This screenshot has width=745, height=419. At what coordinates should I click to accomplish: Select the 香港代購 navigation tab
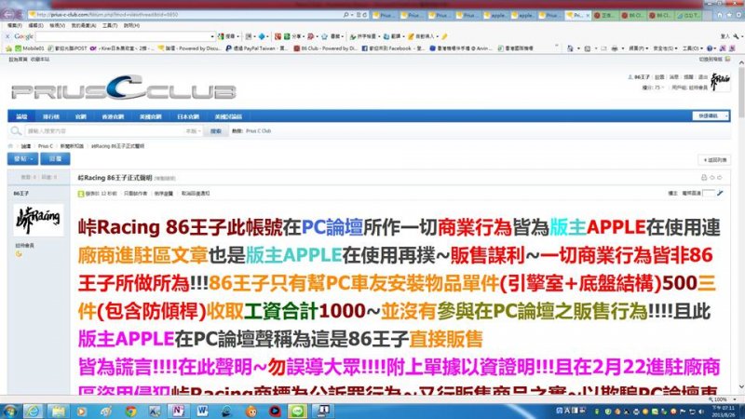tap(113, 116)
